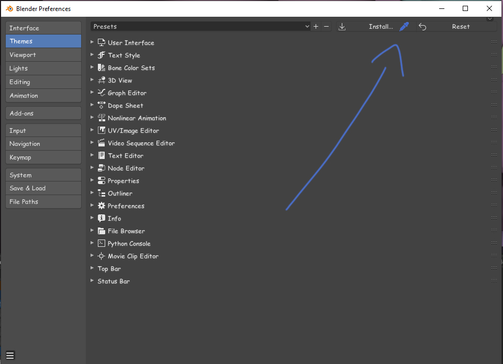Expand the User Interface section
Screen dimensions: 503x364
pyautogui.click(x=92, y=42)
